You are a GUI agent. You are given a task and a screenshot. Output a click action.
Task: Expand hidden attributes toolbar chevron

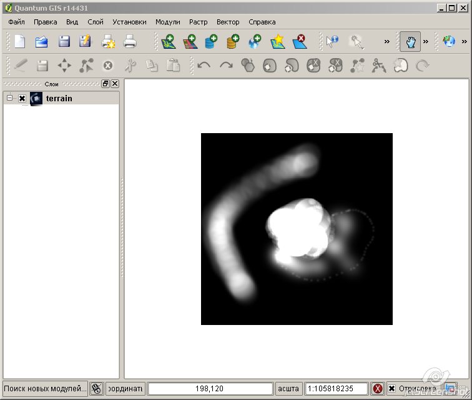387,42
